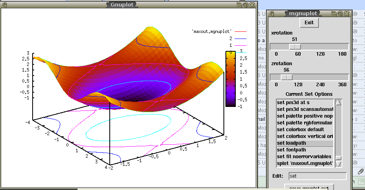Select "splot 'maxout.mgnuplot'" list row

[305, 163]
